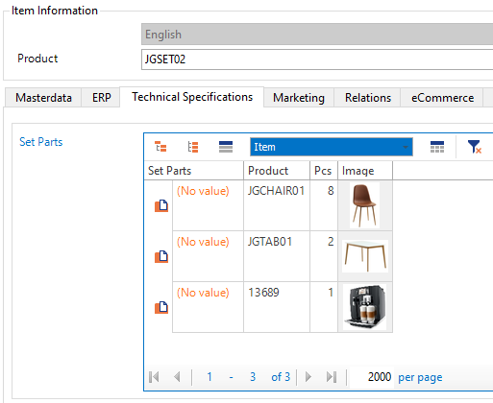Go to the next page arrow
493x403 pixels.
pyautogui.click(x=308, y=377)
